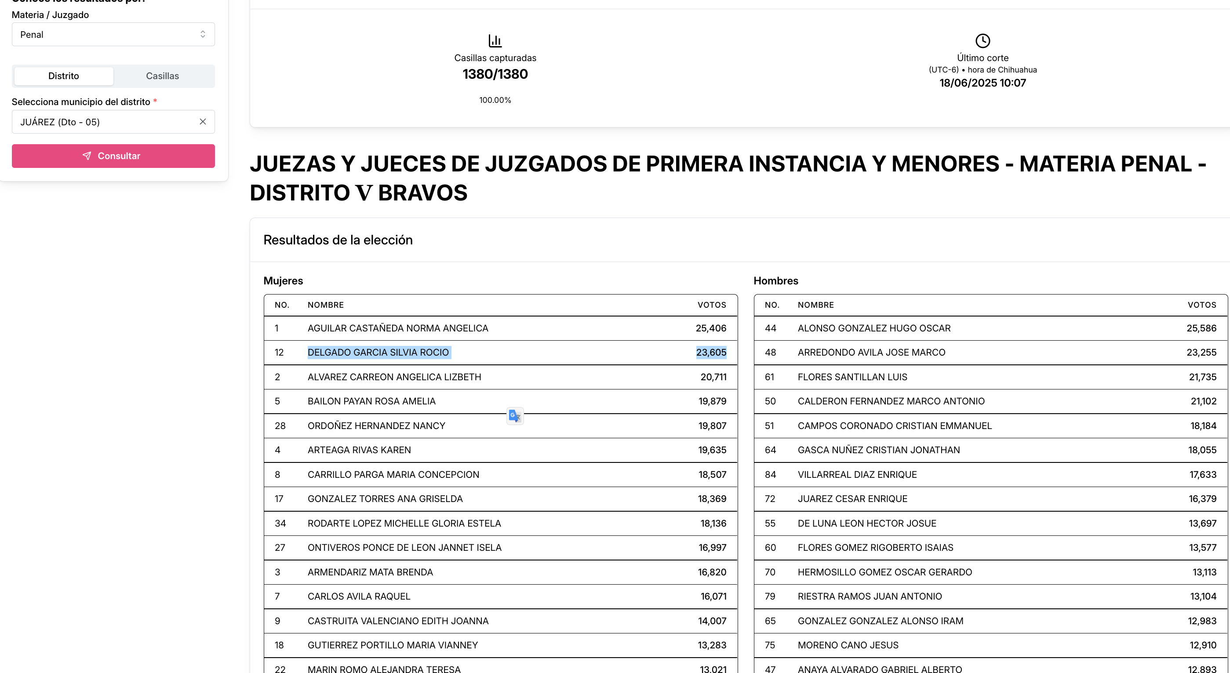The width and height of the screenshot is (1230, 673).
Task: Click the up-down chevron in Penal selector
Action: (x=203, y=34)
